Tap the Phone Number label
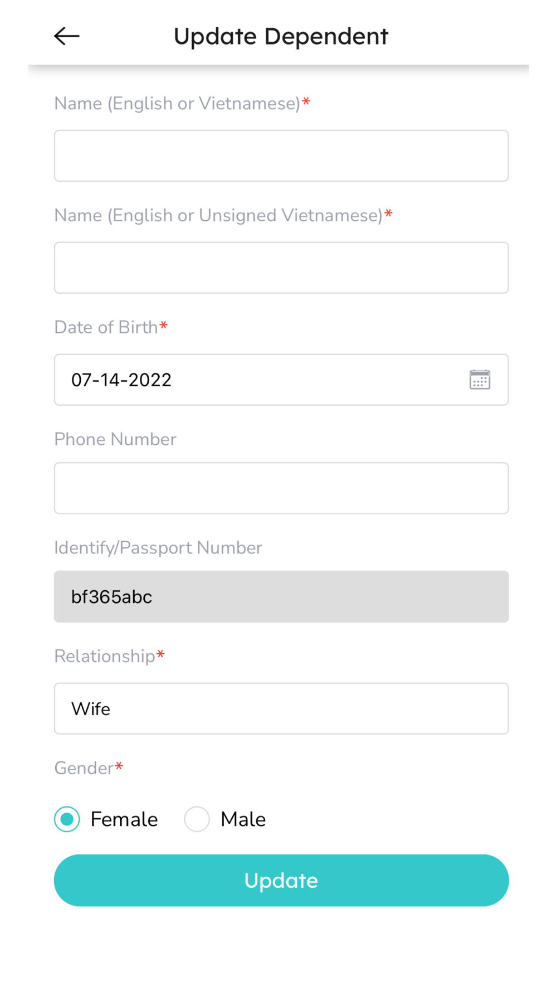This screenshot has height=991, width=557. (115, 439)
